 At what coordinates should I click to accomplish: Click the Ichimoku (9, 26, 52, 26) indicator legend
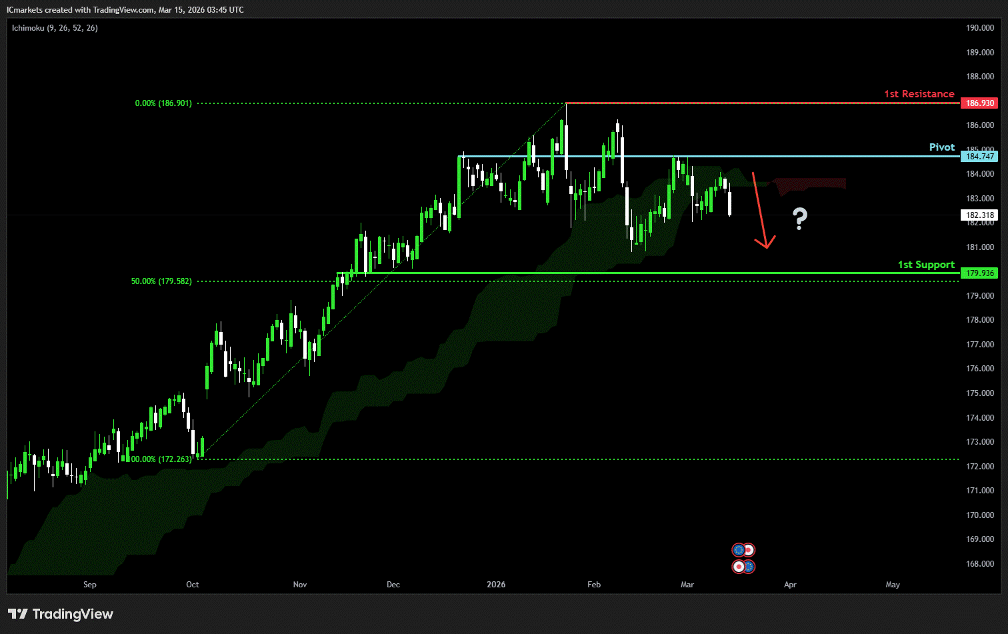(x=55, y=28)
